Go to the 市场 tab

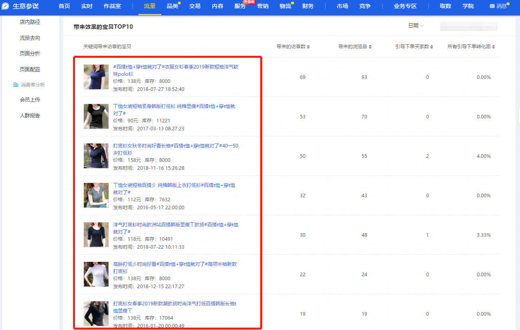tap(342, 6)
